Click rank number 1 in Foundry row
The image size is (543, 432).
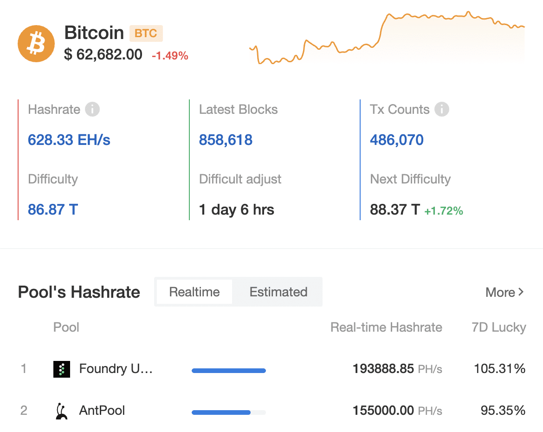24,369
